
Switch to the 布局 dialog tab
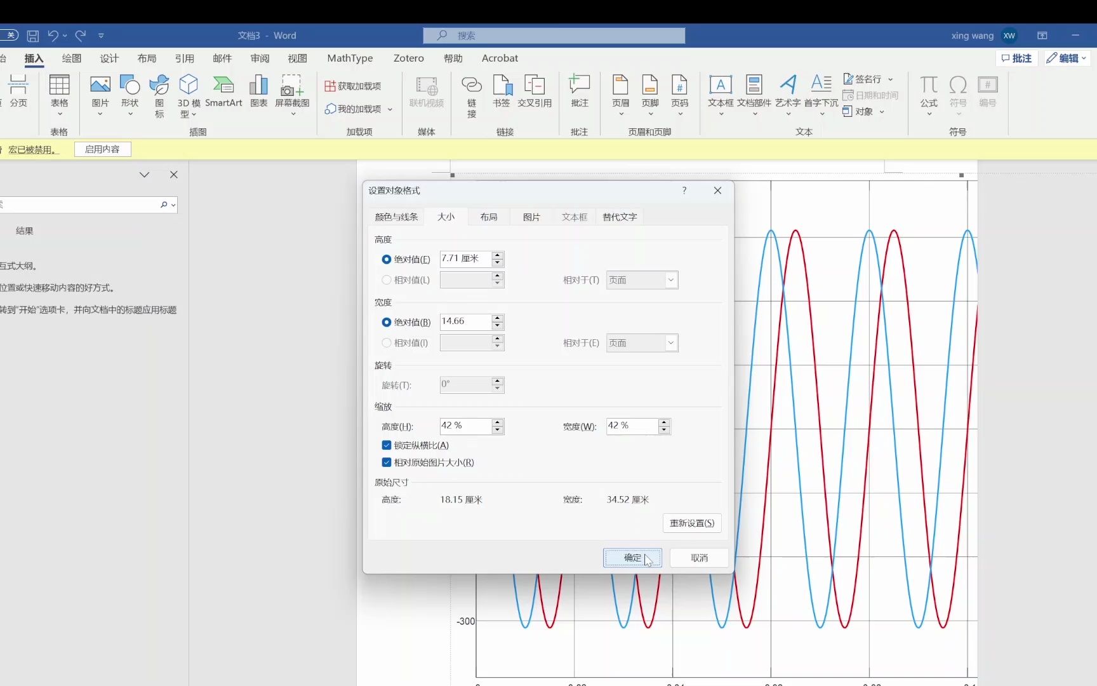coord(489,217)
